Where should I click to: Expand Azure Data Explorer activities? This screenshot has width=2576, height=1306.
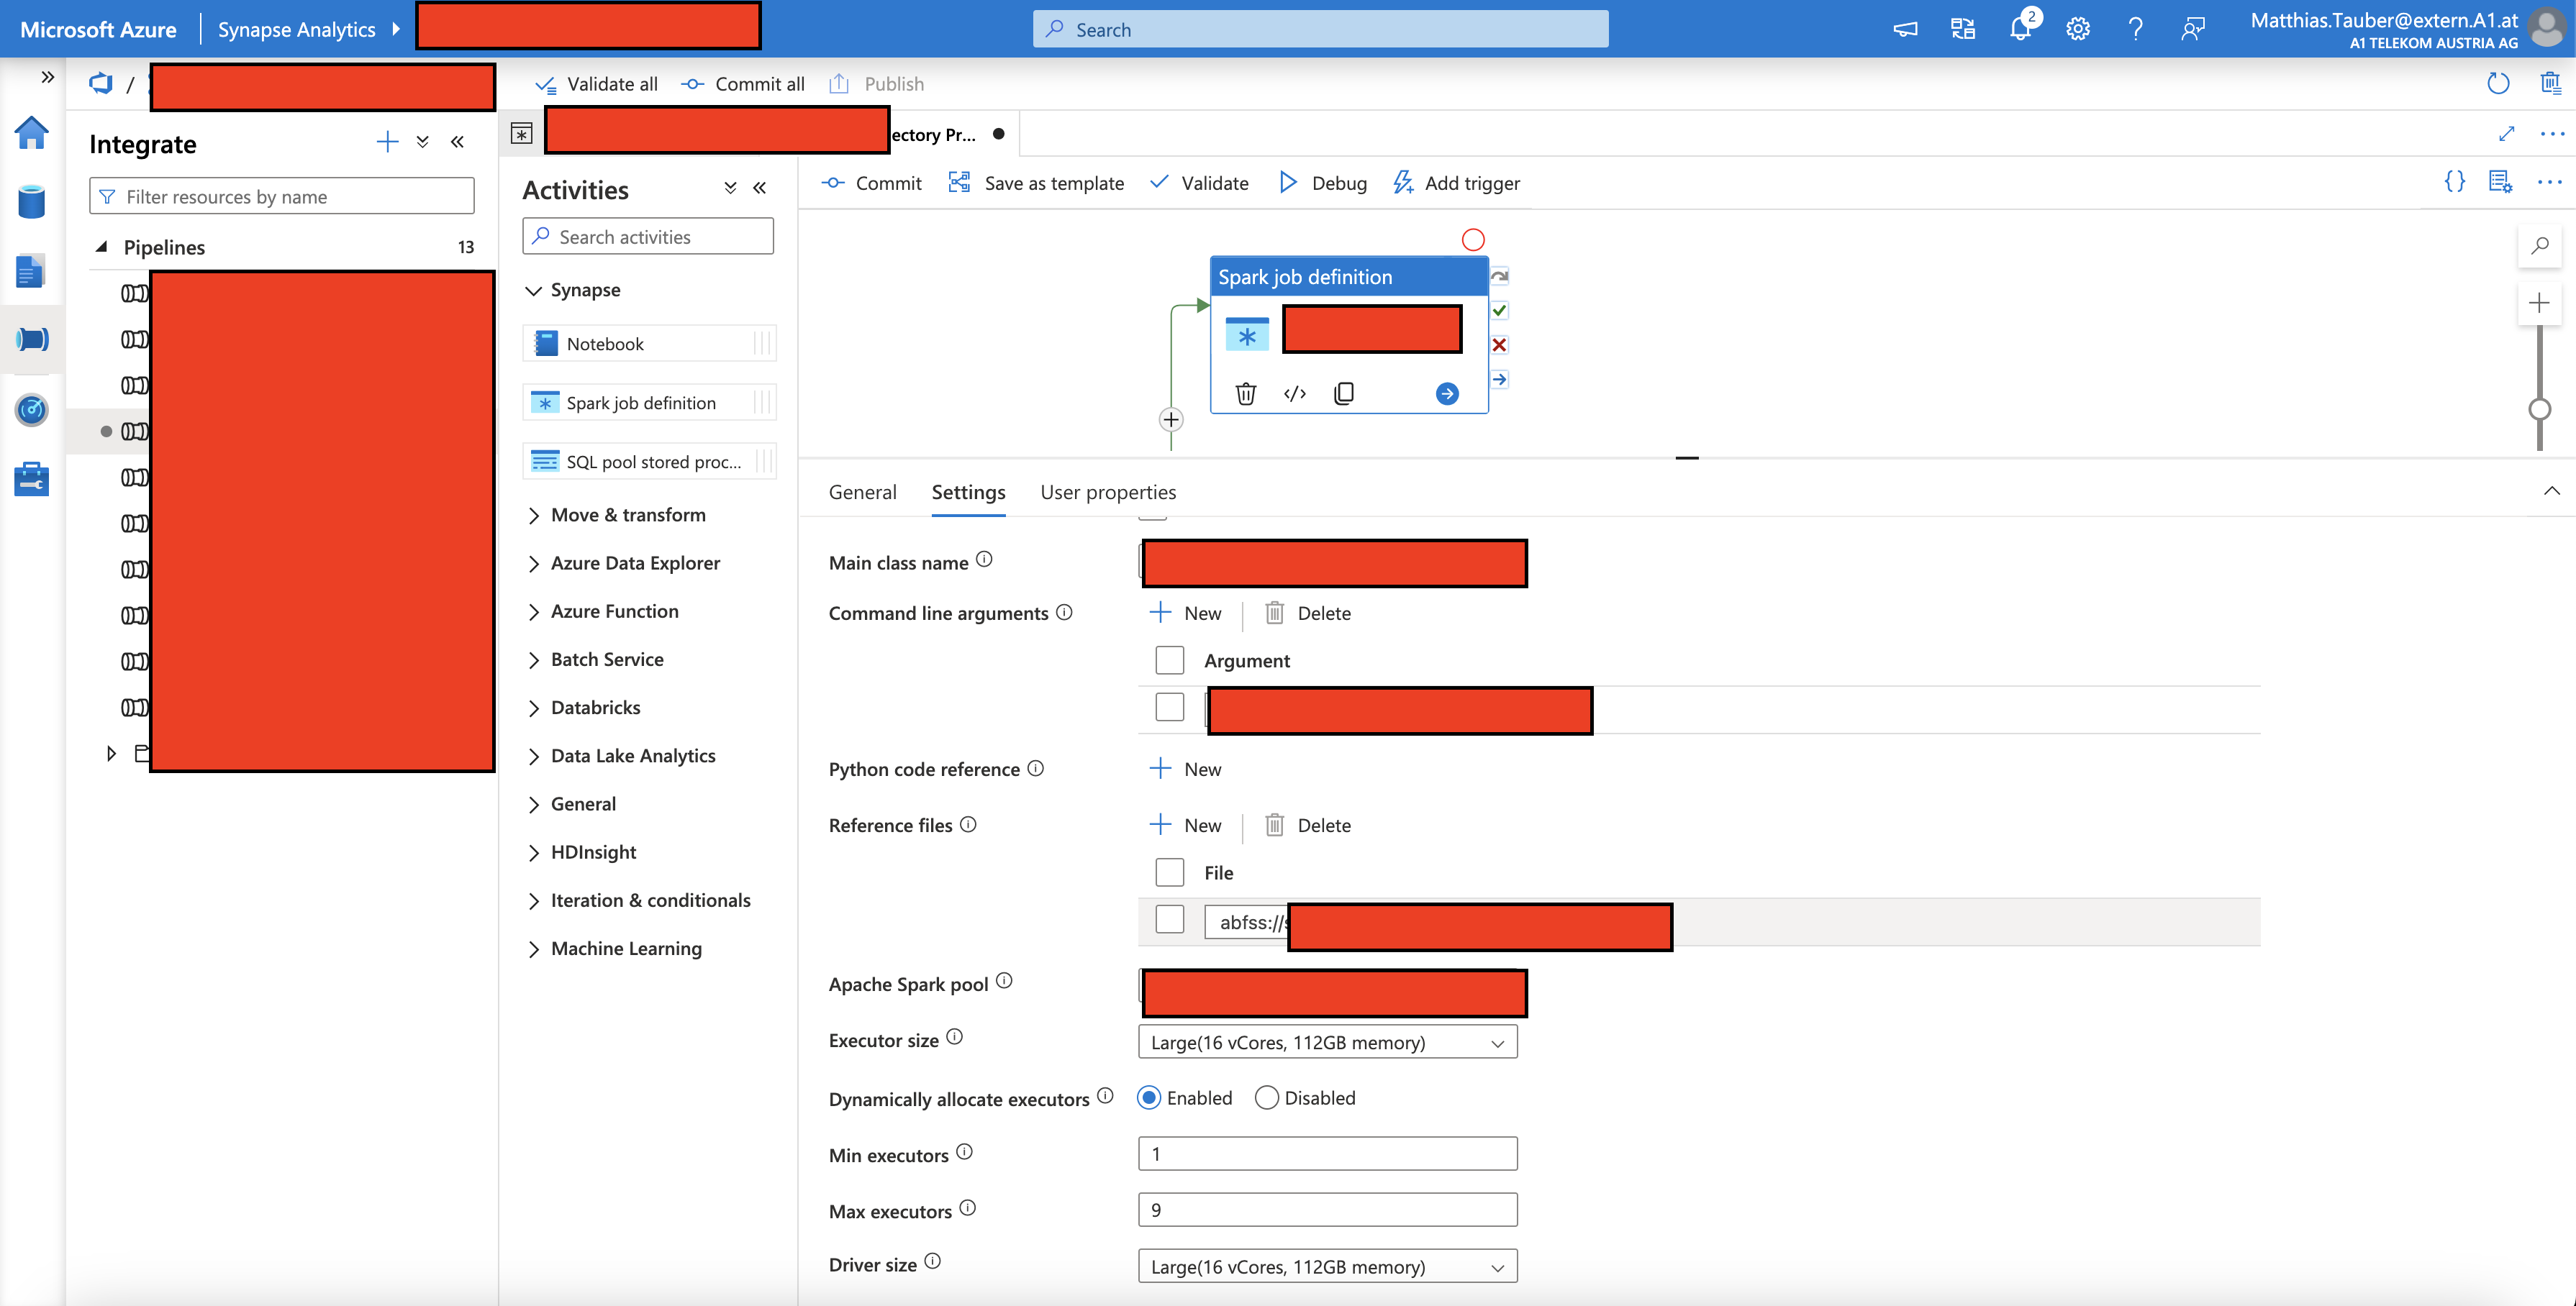533,564
